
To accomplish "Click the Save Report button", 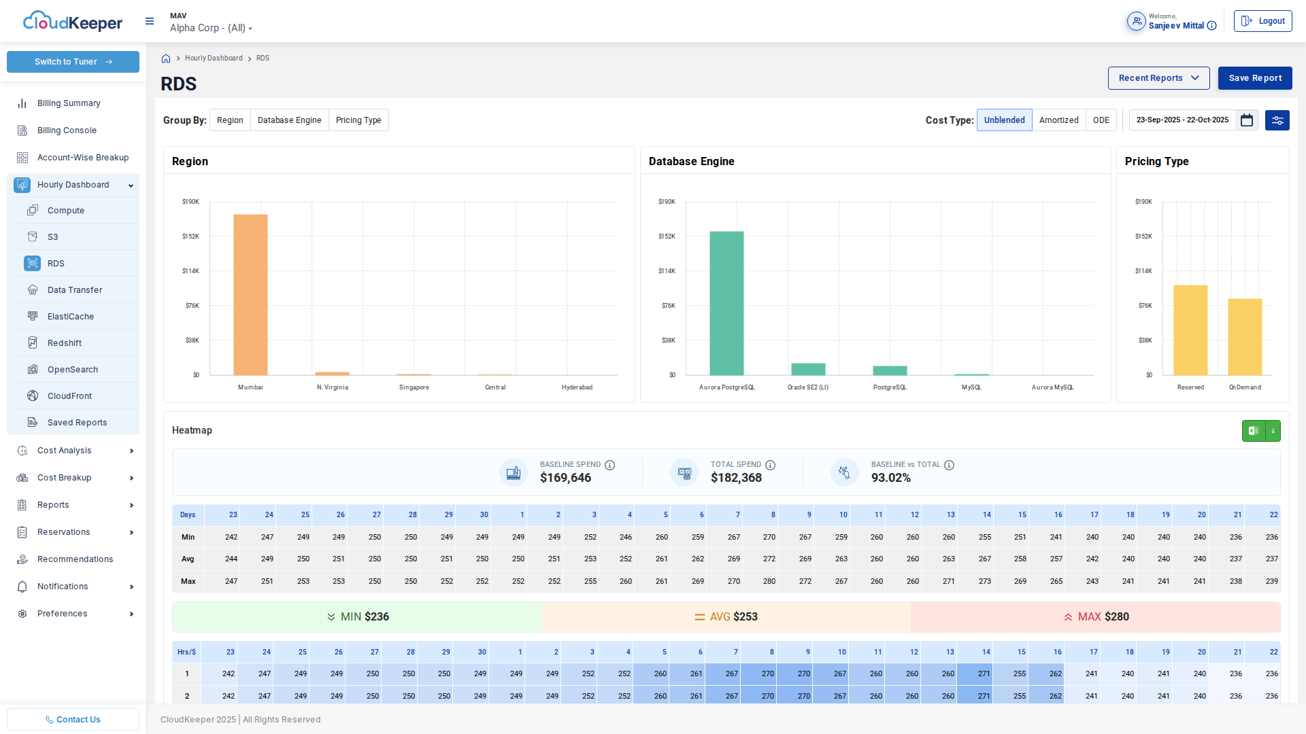I will (x=1254, y=78).
